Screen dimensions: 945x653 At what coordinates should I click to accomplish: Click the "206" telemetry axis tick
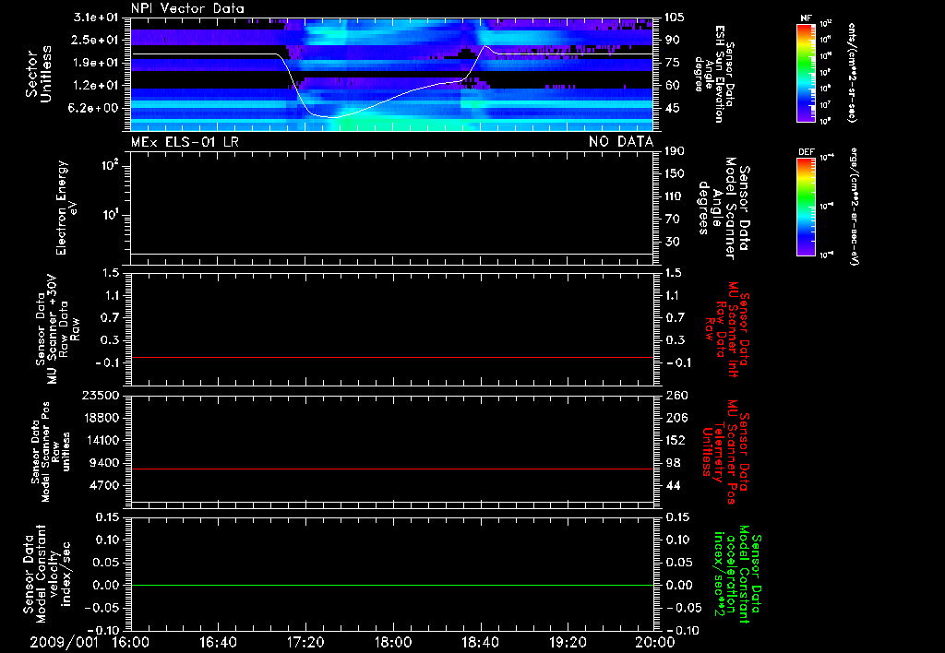676,418
